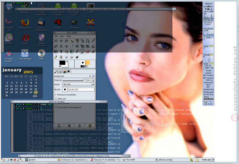
Task: Select the Ink tool in GIMP
Action: pyautogui.click(x=56, y=57)
